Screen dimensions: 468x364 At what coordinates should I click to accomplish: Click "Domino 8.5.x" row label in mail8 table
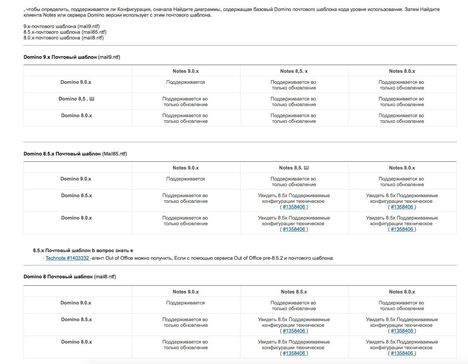click(76, 320)
